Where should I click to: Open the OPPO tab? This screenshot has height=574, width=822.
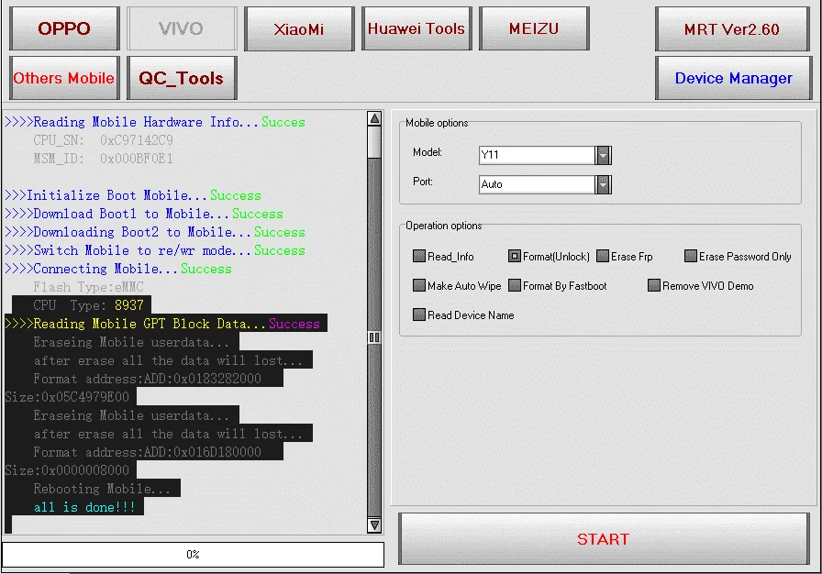click(64, 28)
